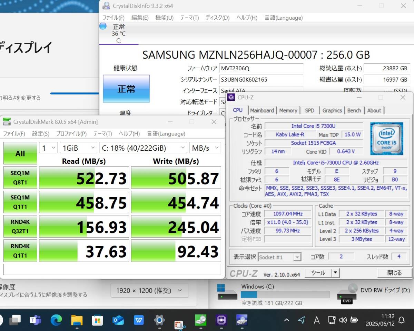Open Task View from the taskbar
Viewport: 414px width, 331px height.
[15, 320]
